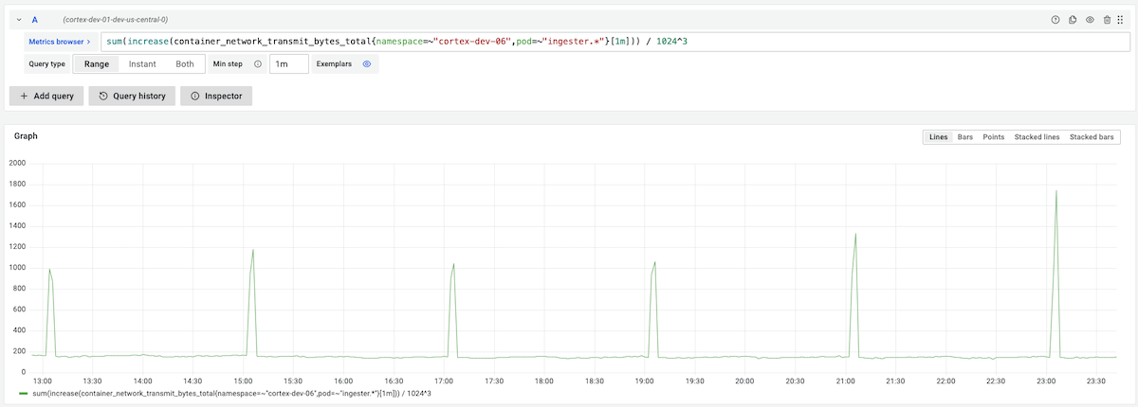This screenshot has width=1138, height=407.
Task: Click the PromQL query expression field
Action: (615, 42)
